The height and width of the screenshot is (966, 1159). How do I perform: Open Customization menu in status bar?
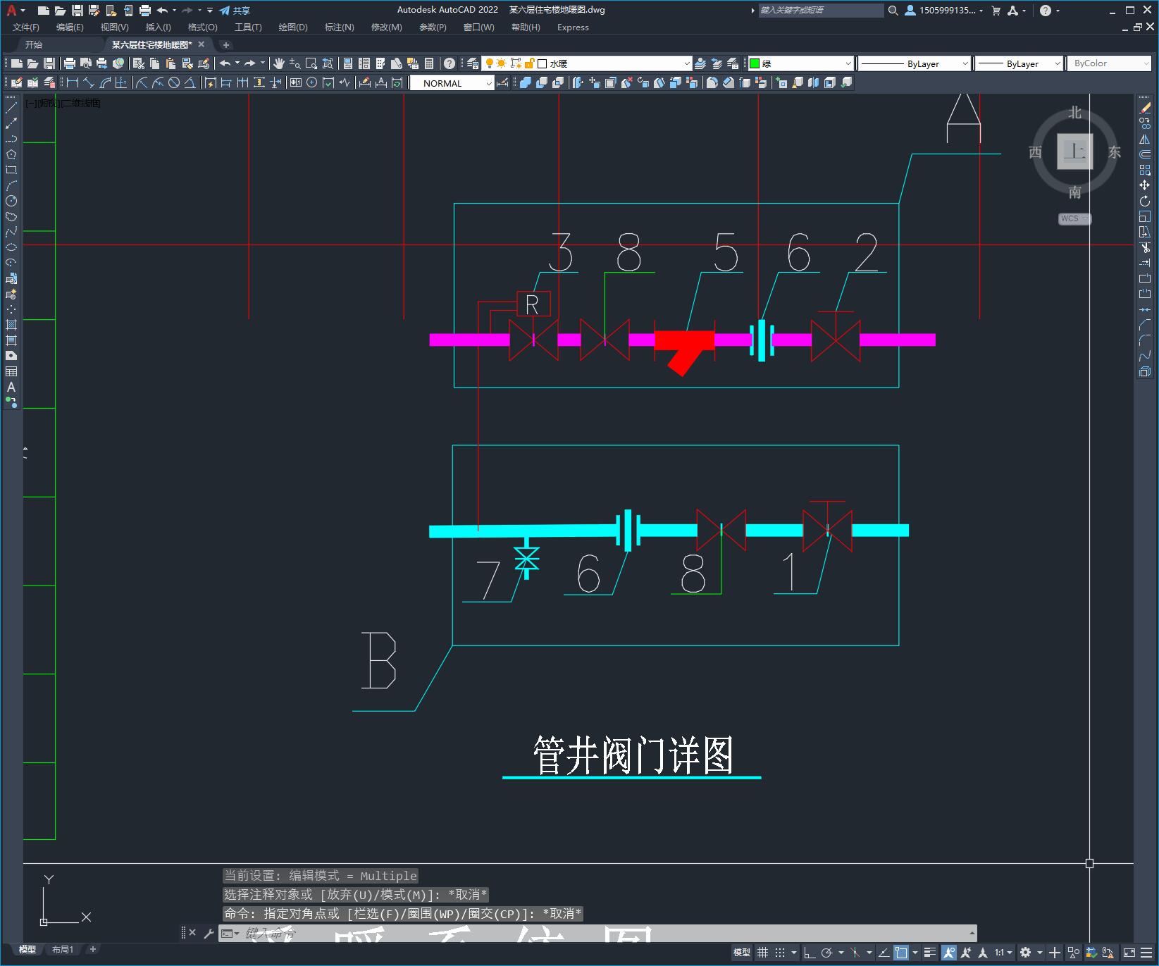[1146, 953]
